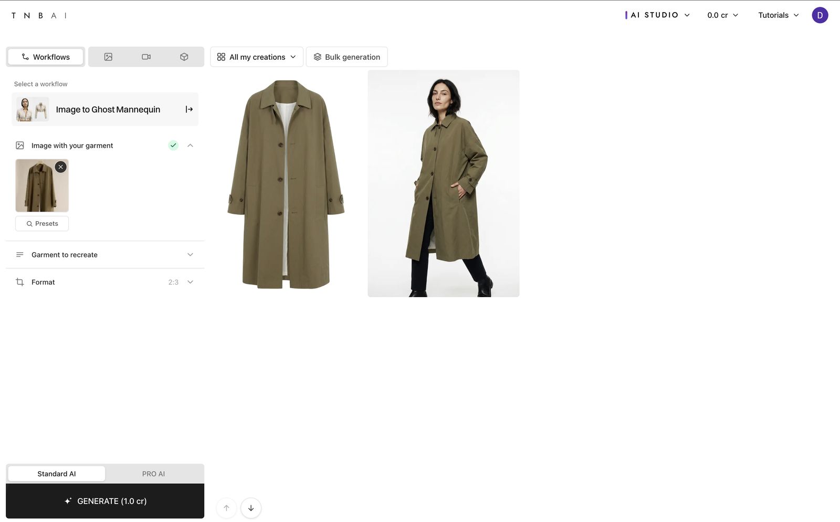Select the Standard AI mode
This screenshot has height=522, width=840.
pos(56,474)
